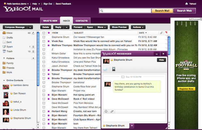The width and height of the screenshot is (202, 130).
Task: Switch to the Contacts tab
Action: pyautogui.click(x=82, y=21)
